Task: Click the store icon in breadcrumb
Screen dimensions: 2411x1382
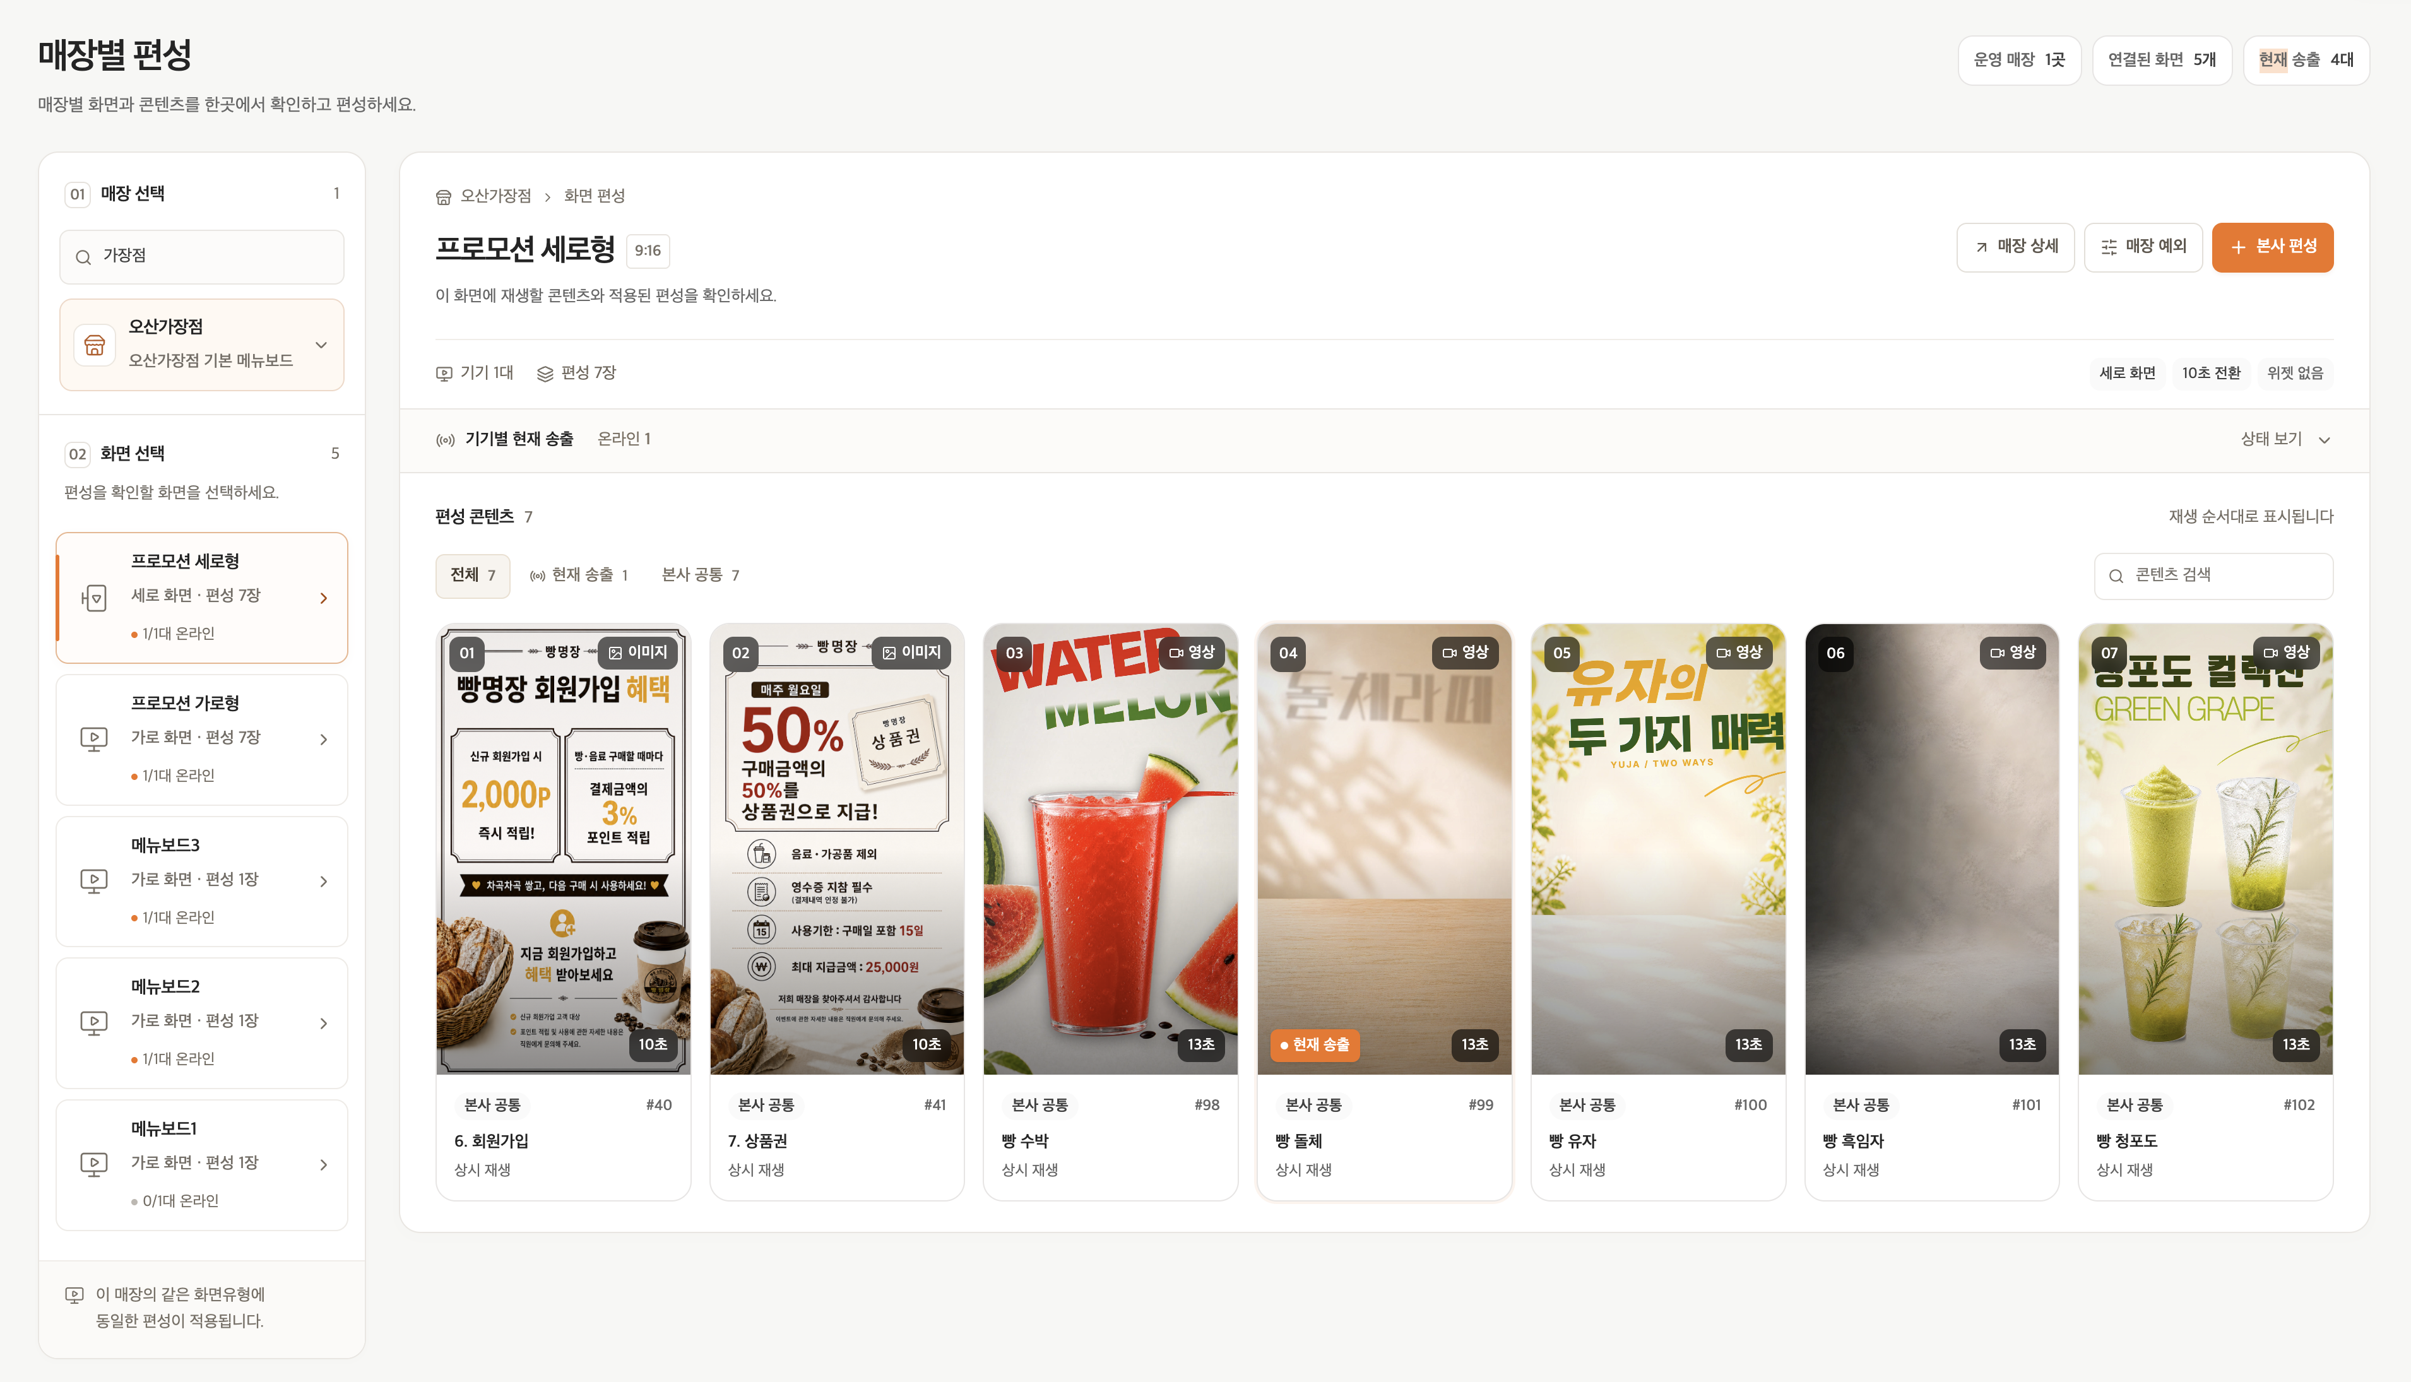Action: tap(443, 196)
